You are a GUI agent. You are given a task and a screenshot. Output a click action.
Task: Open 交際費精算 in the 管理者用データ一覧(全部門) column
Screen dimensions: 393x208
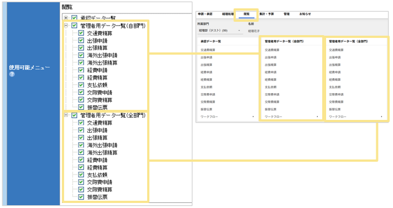pos(336,101)
